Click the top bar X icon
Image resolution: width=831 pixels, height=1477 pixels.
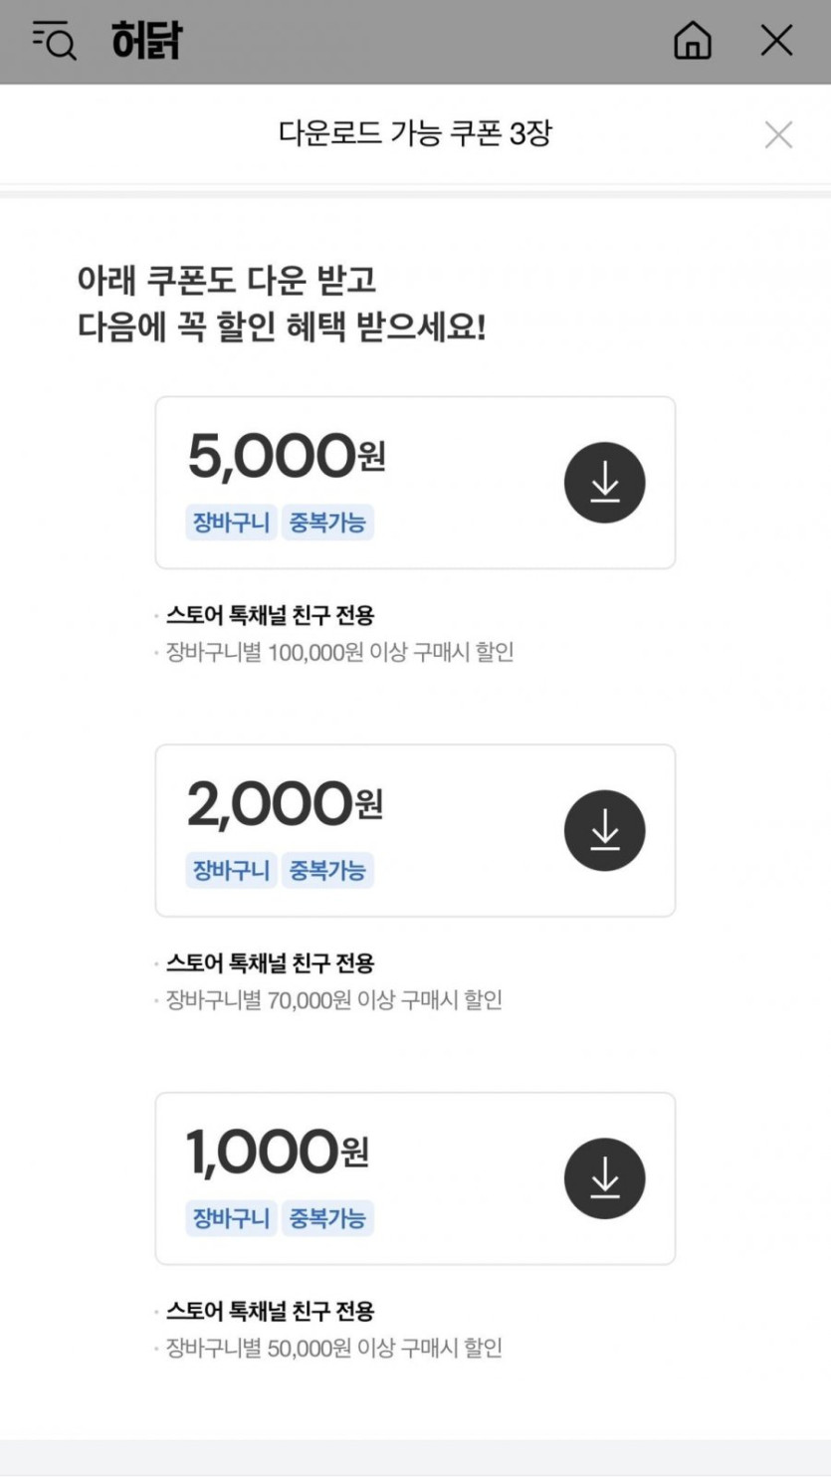click(776, 42)
